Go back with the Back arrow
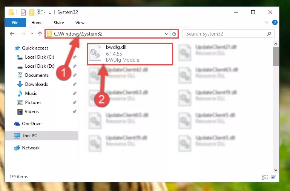The width and height of the screenshot is (290, 191). [12, 34]
